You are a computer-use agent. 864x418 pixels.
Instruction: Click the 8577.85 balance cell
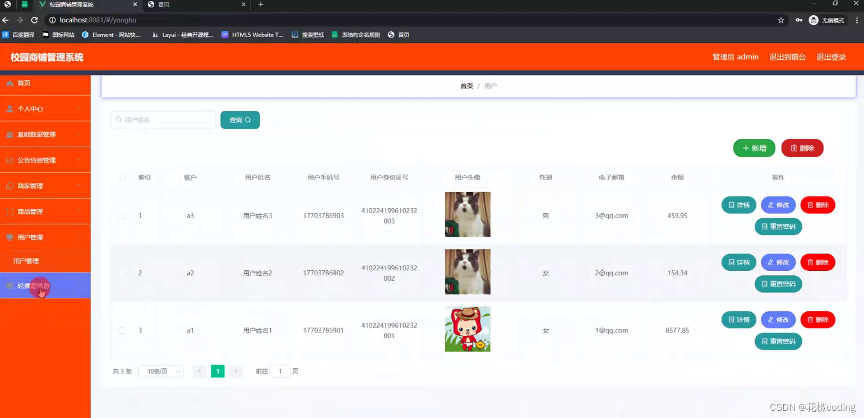point(677,330)
